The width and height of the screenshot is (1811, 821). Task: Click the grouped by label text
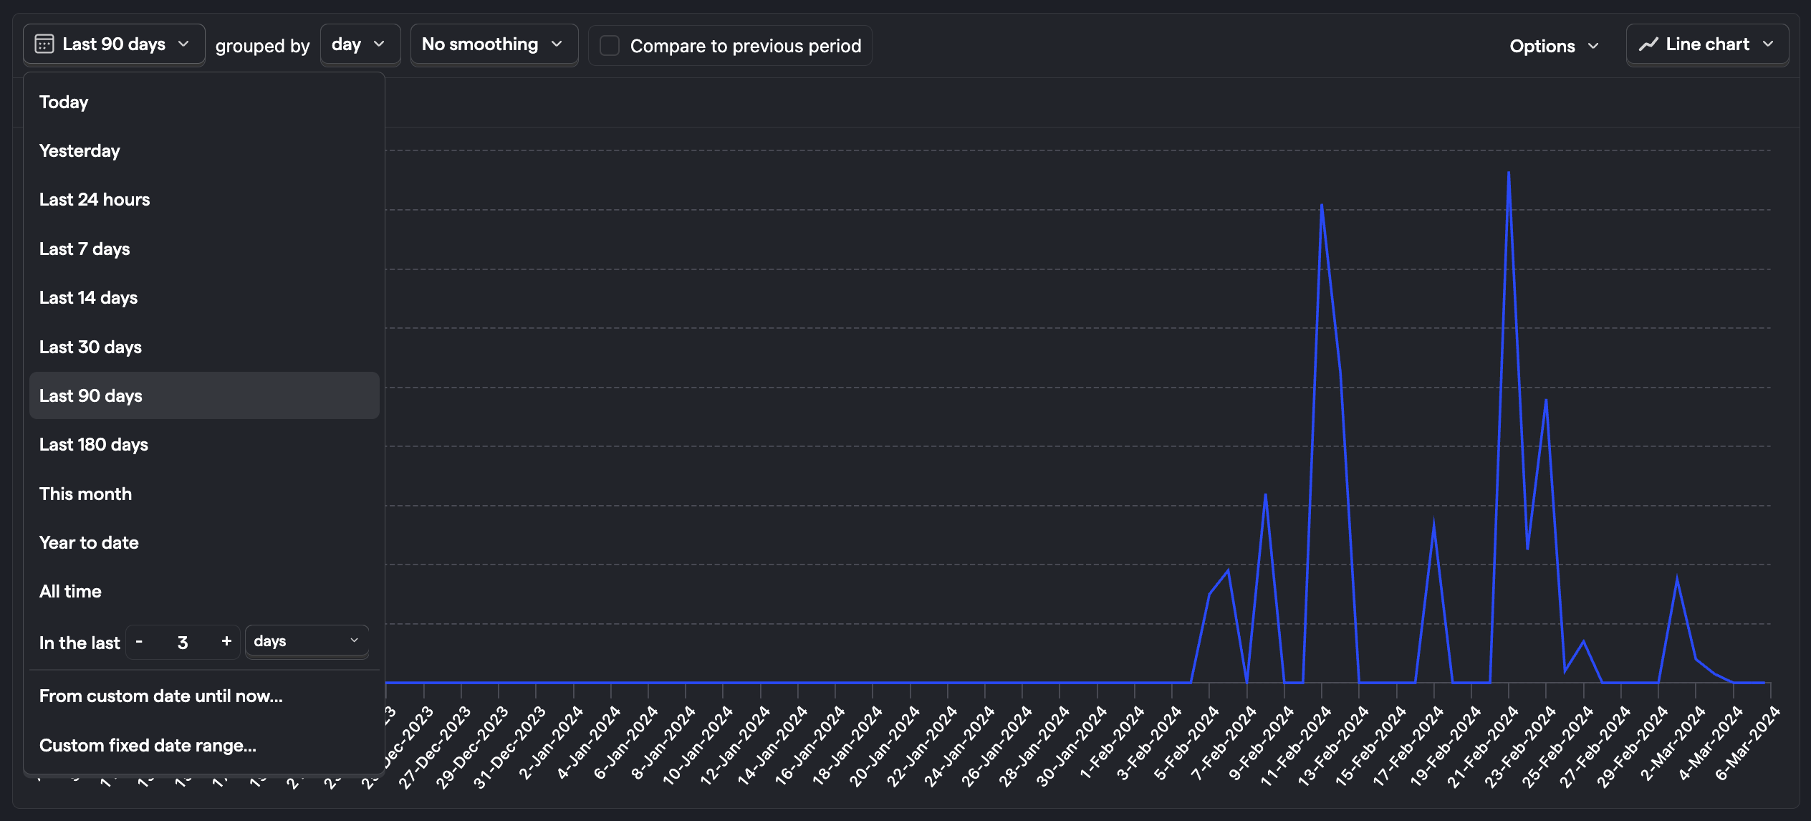coord(262,46)
